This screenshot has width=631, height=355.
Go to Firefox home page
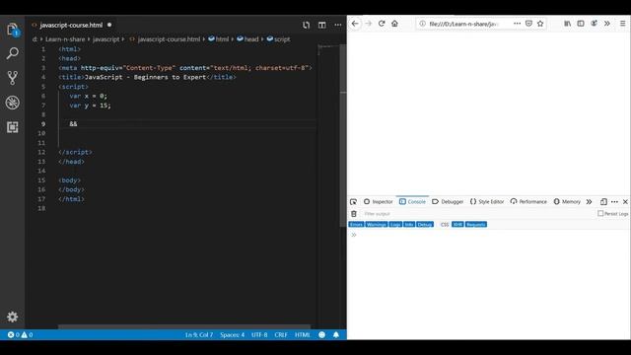[394, 24]
